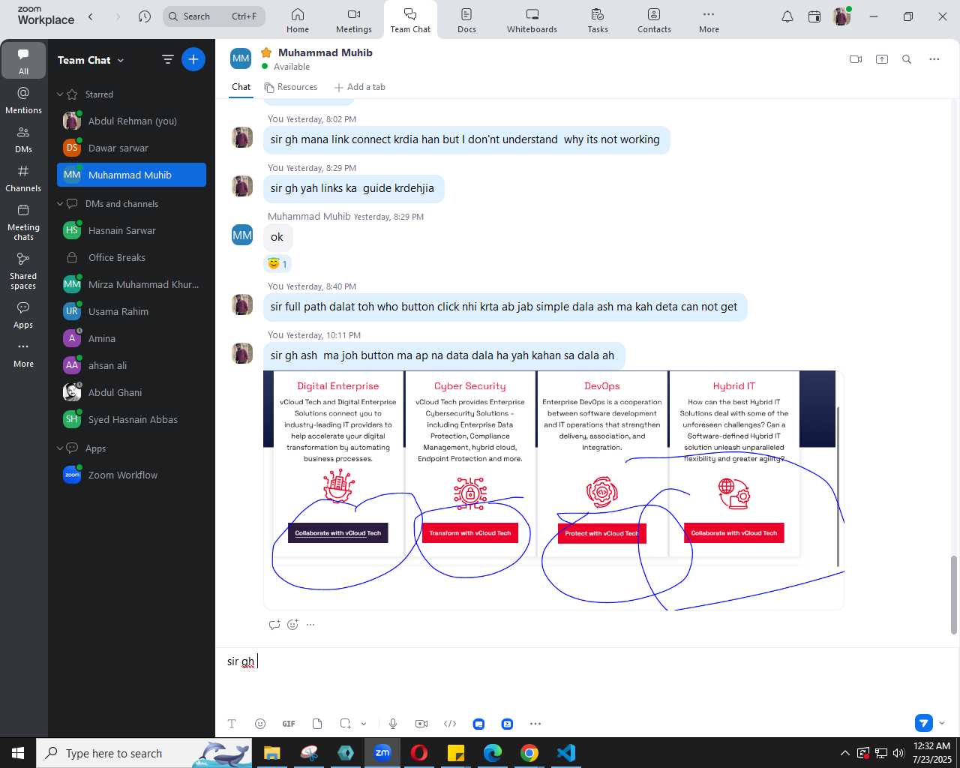960x768 pixels.
Task: Open the calendar icon in title bar
Action: click(x=814, y=16)
